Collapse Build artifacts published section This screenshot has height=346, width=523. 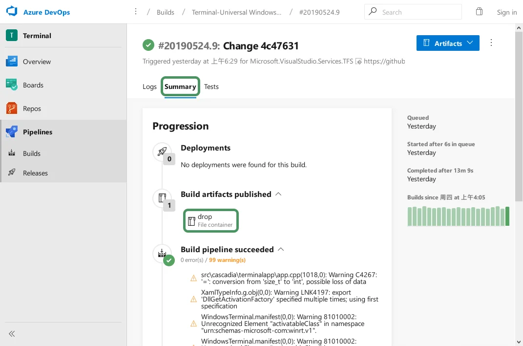click(x=278, y=194)
